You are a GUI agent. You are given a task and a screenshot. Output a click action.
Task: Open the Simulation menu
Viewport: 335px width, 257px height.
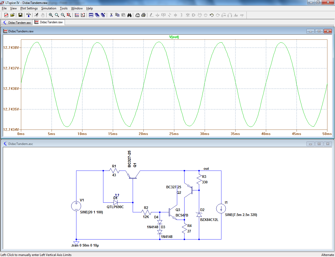pyautogui.click(x=49, y=8)
